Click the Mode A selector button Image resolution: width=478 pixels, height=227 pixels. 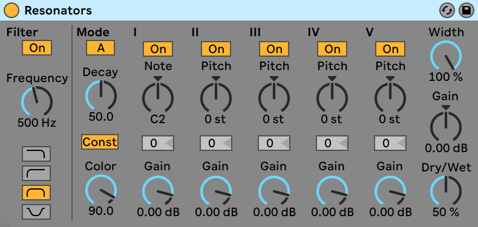point(100,48)
